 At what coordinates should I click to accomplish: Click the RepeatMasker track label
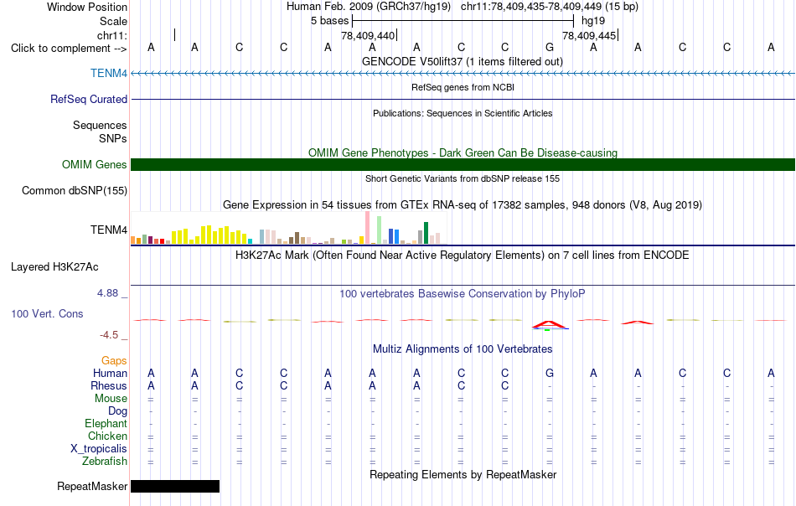click(x=92, y=486)
